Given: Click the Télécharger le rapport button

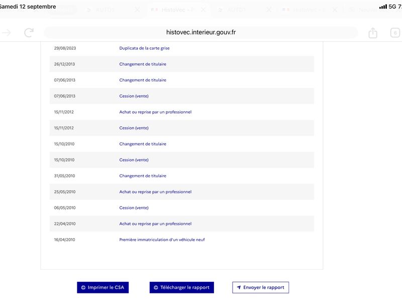Looking at the screenshot, I should pyautogui.click(x=182, y=287).
